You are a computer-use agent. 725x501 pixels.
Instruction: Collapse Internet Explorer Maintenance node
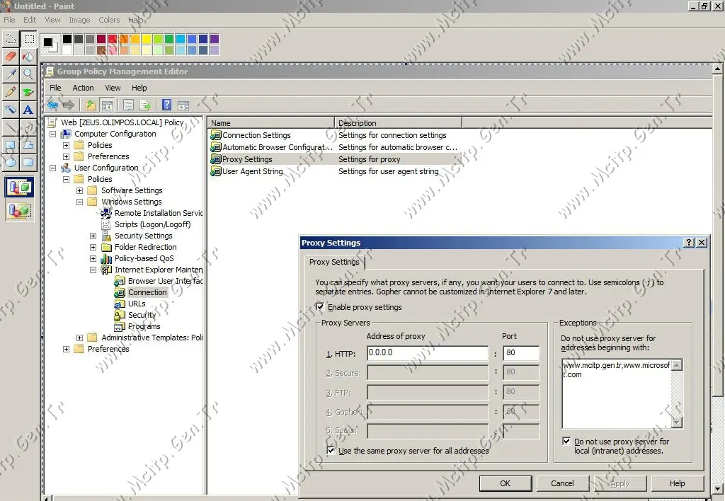coord(93,270)
